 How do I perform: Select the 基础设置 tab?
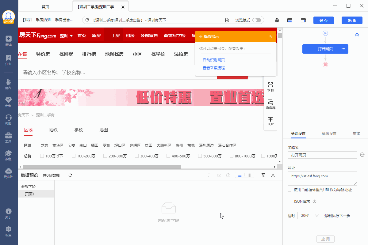[298, 134]
